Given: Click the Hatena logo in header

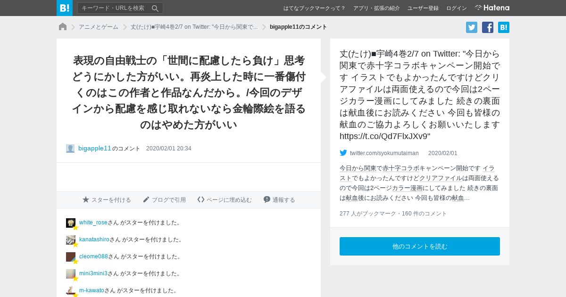Looking at the screenshot, I should click(x=492, y=8).
